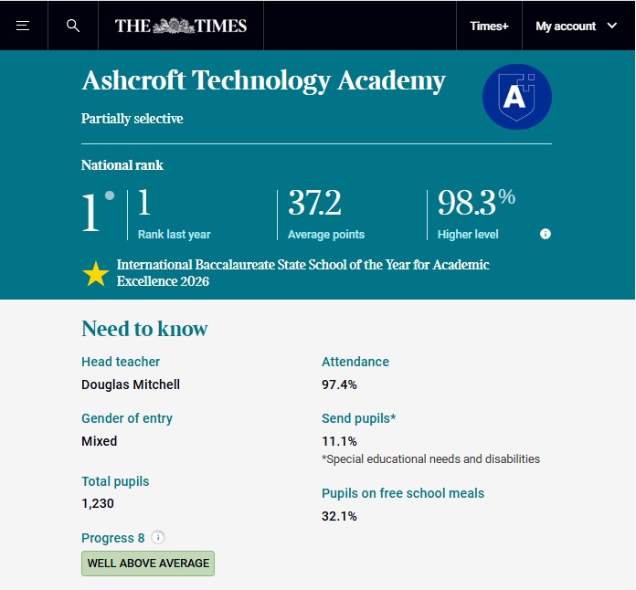The width and height of the screenshot is (636, 590).
Task: Open the hamburger navigation menu
Action: (23, 26)
